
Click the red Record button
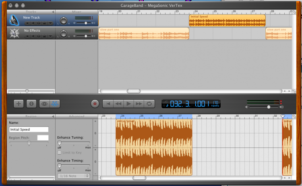click(x=95, y=104)
